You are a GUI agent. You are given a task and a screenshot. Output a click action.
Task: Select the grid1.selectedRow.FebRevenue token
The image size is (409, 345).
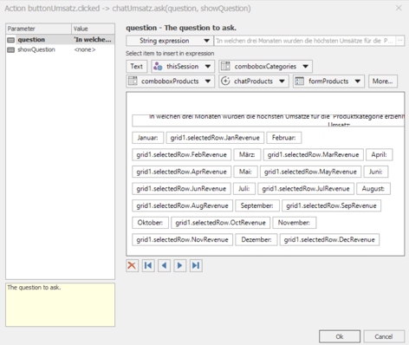182,155
